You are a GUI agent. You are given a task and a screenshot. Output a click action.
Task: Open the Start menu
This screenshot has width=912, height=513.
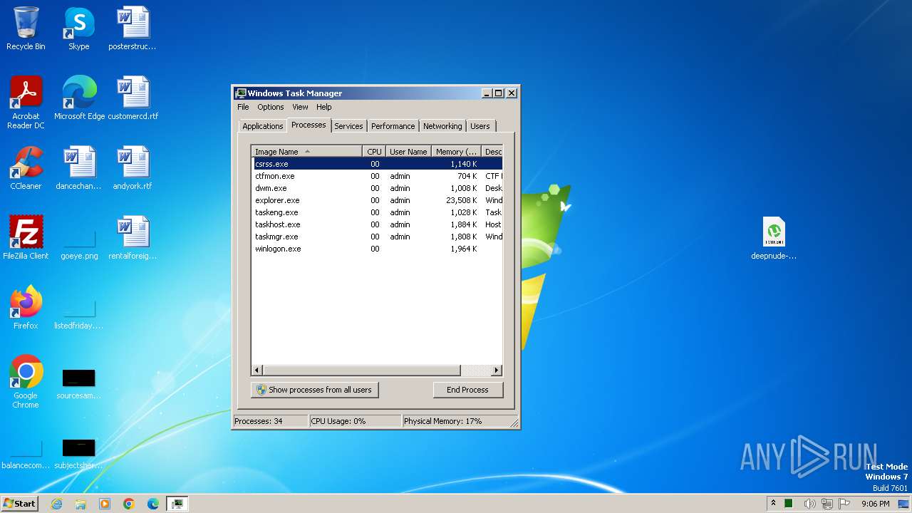click(x=19, y=503)
